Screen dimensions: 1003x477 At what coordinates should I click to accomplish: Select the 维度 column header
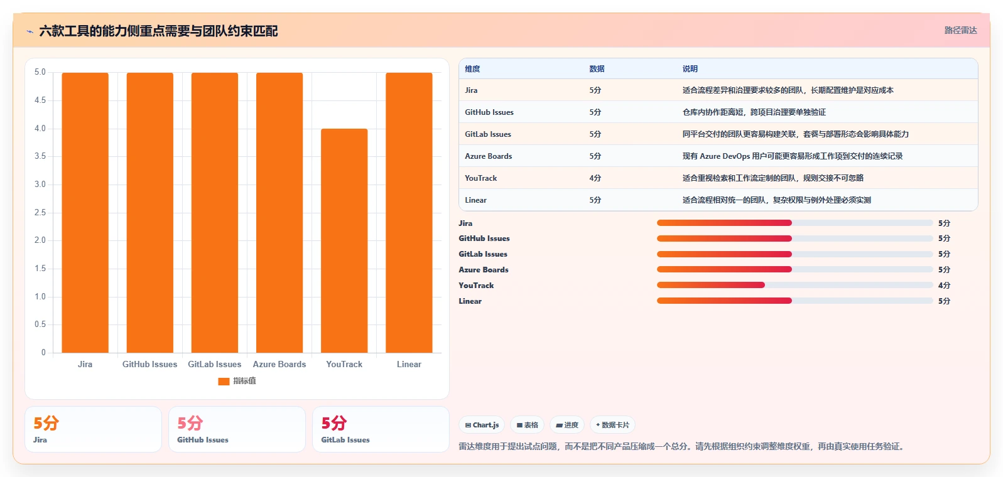click(x=472, y=69)
